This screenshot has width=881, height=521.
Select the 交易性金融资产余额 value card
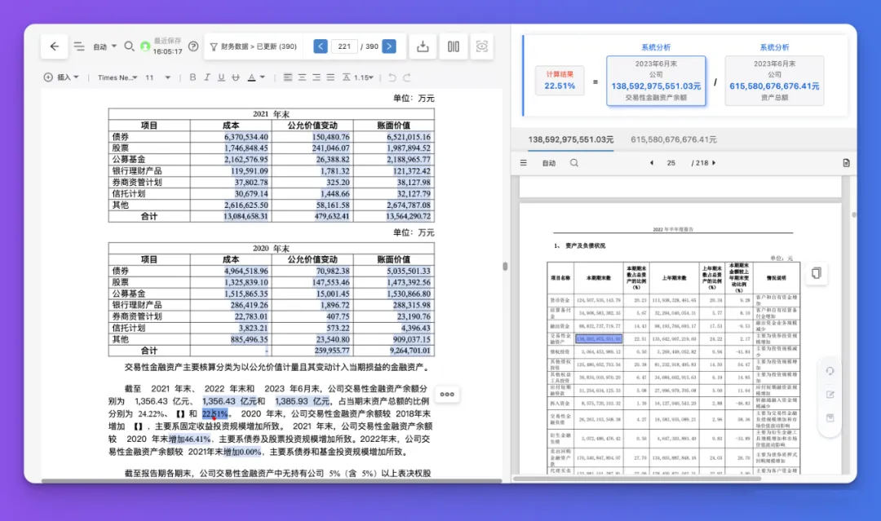(x=656, y=80)
